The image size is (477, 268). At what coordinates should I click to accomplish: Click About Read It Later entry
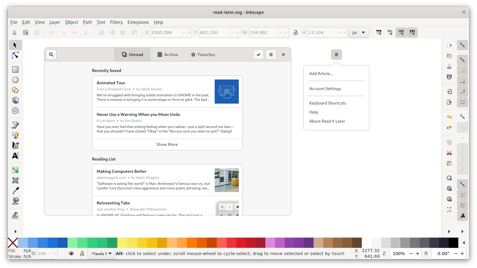click(327, 121)
